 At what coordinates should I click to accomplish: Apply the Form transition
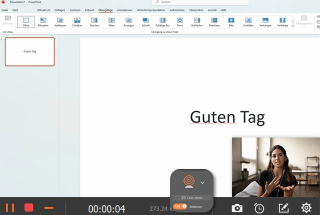tap(180, 22)
